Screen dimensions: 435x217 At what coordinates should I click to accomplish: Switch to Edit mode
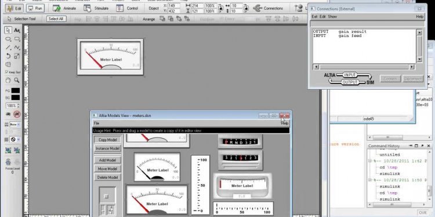click(x=14, y=8)
